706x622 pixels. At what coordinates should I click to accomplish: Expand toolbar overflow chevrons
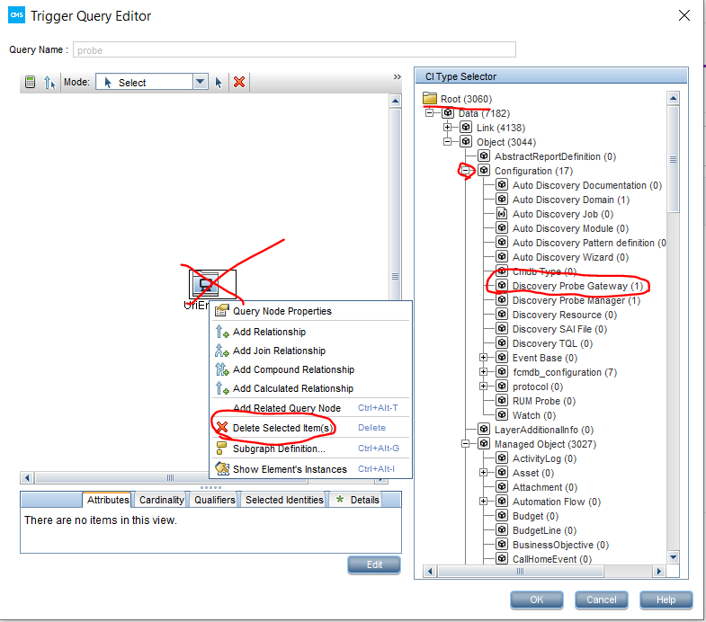398,77
